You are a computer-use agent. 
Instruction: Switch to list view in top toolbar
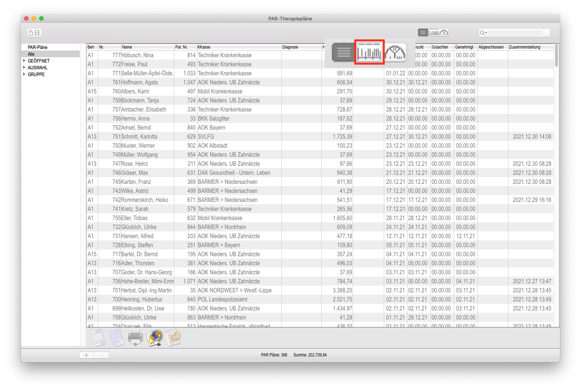(423, 33)
